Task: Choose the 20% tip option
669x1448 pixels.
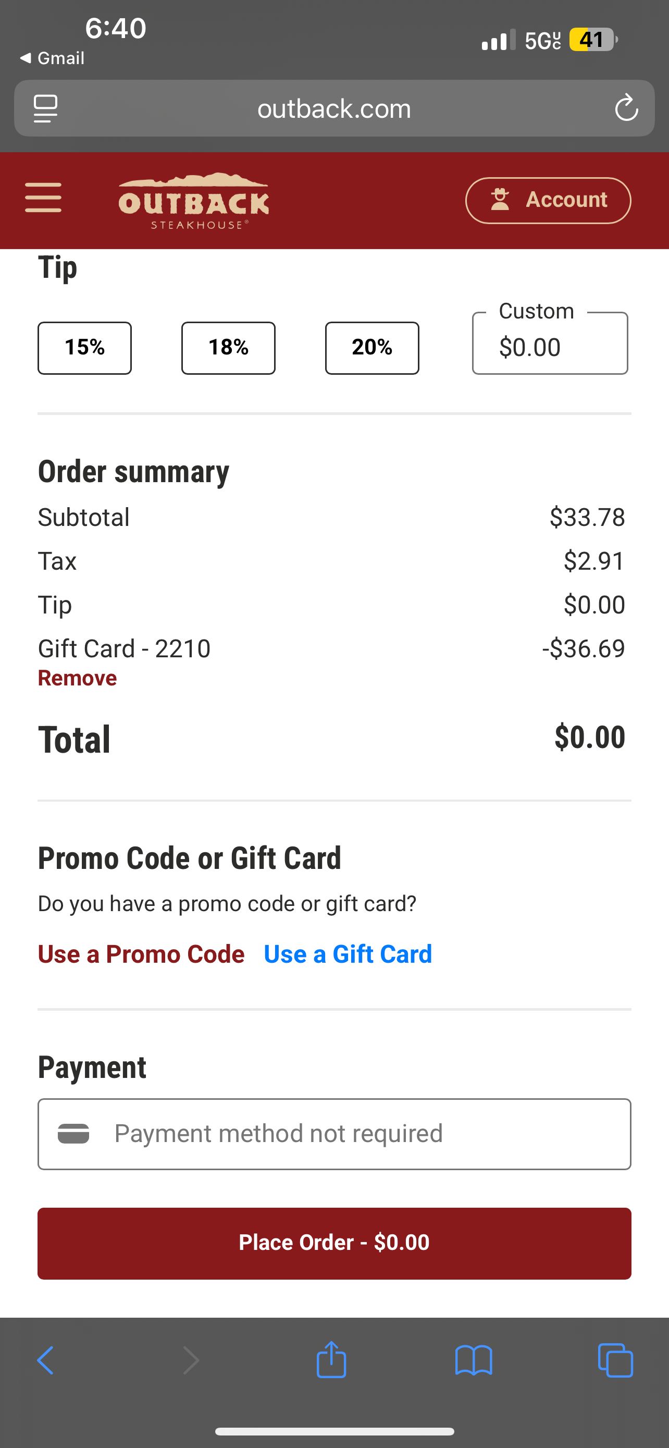Action: (372, 348)
